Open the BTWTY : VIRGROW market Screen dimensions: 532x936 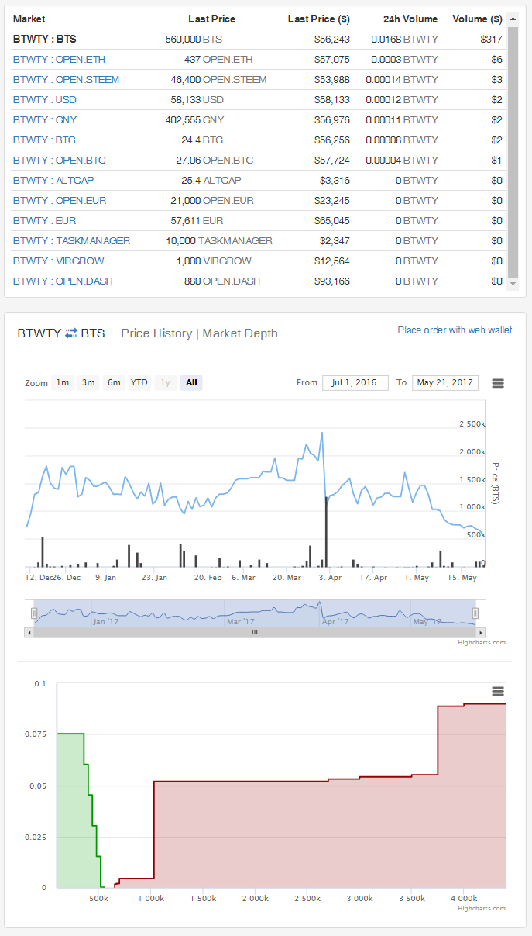click(x=58, y=261)
